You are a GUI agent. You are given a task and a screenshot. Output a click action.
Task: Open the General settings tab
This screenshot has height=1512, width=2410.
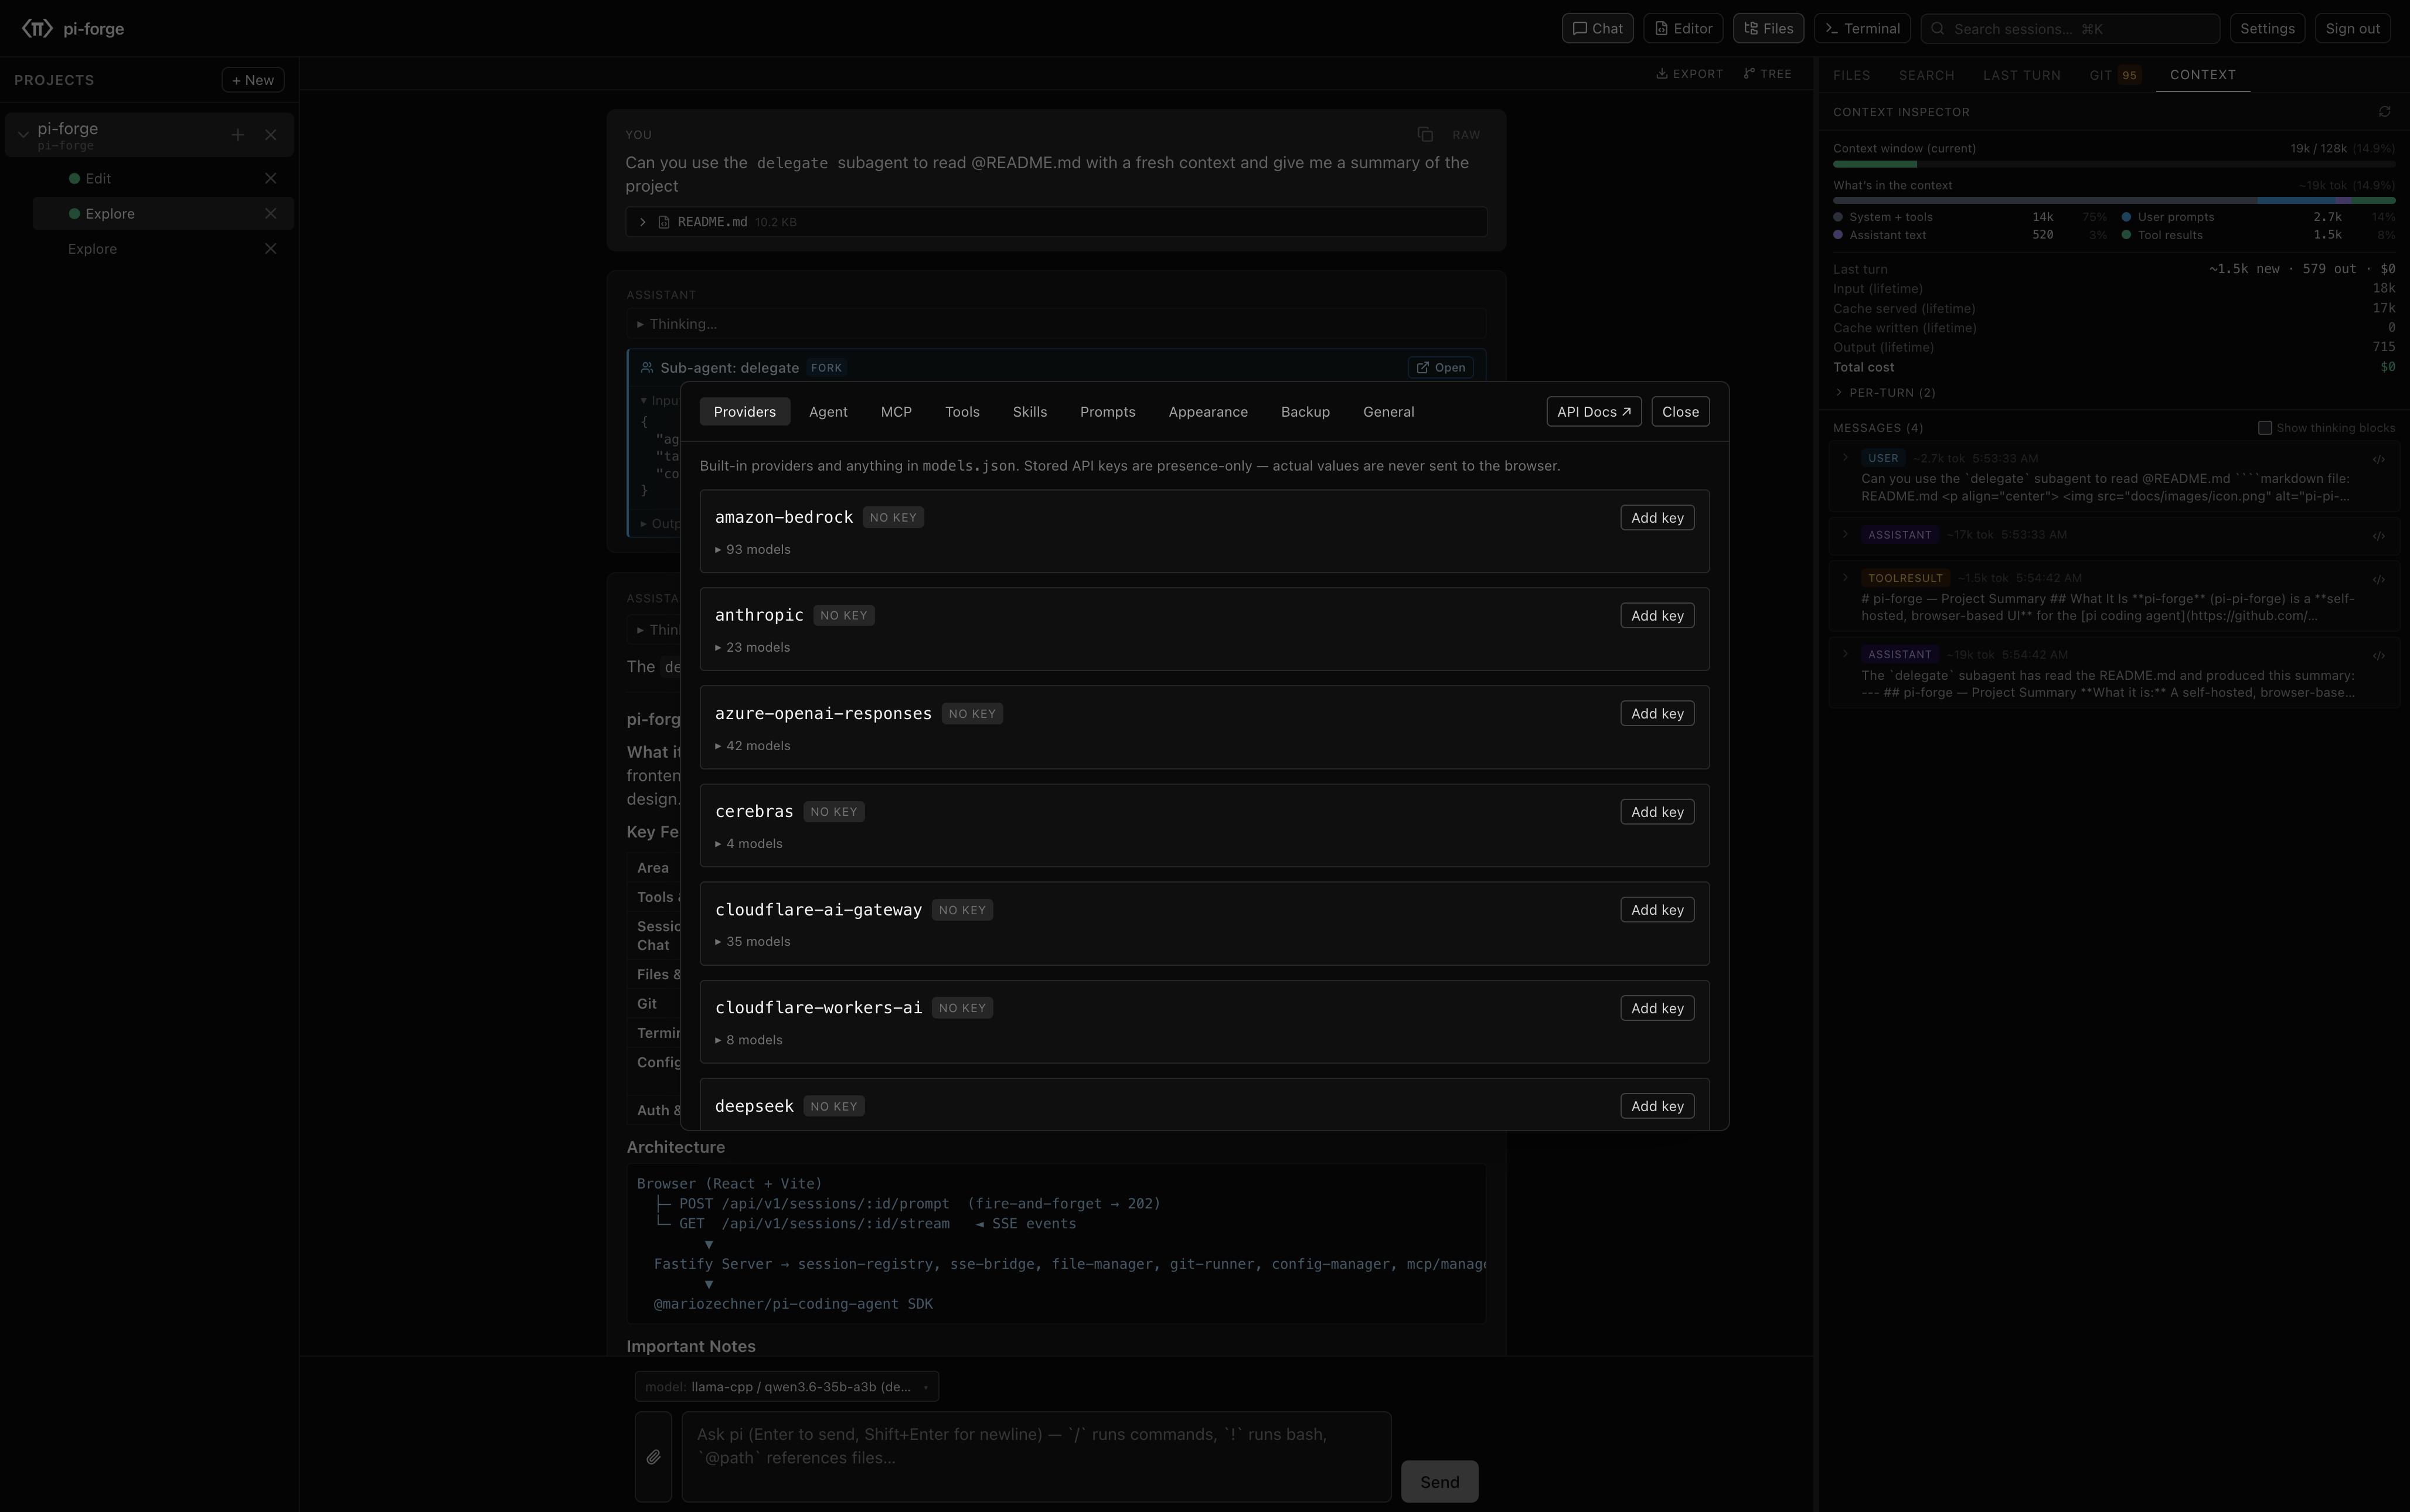1388,412
